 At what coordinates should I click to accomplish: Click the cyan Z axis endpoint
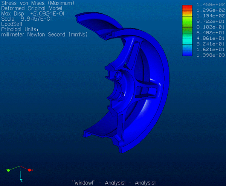coord(21,180)
